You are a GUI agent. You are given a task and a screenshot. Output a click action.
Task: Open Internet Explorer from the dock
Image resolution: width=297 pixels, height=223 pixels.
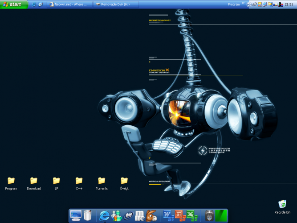(x=105, y=216)
